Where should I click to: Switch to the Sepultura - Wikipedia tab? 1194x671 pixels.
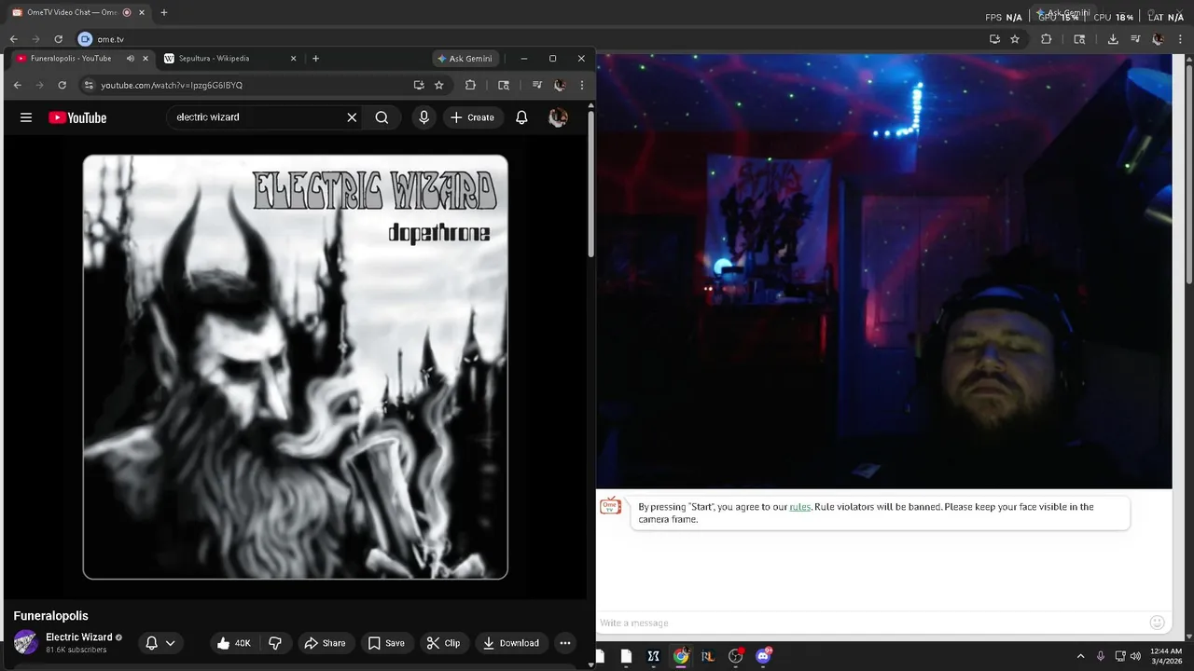pos(214,58)
